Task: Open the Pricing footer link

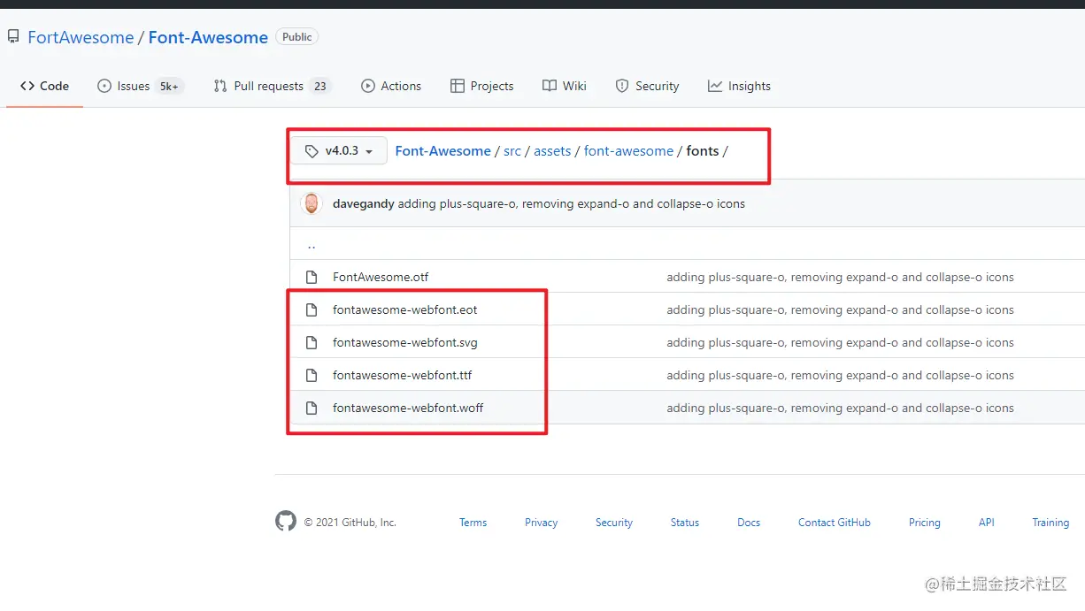Action: click(925, 523)
